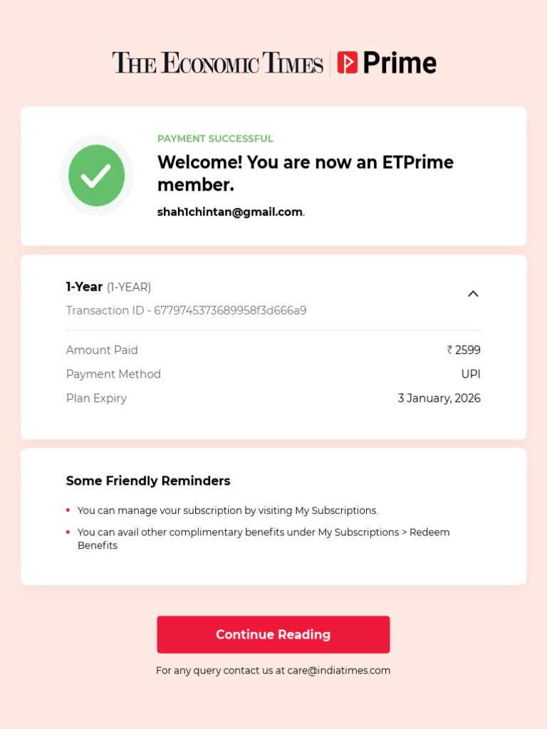
Task: Click the PAYMENT SUCCESSFUL status label
Action: [x=215, y=139]
